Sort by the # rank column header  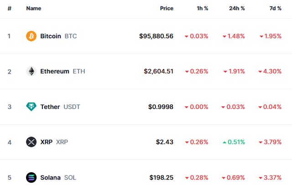coord(9,8)
